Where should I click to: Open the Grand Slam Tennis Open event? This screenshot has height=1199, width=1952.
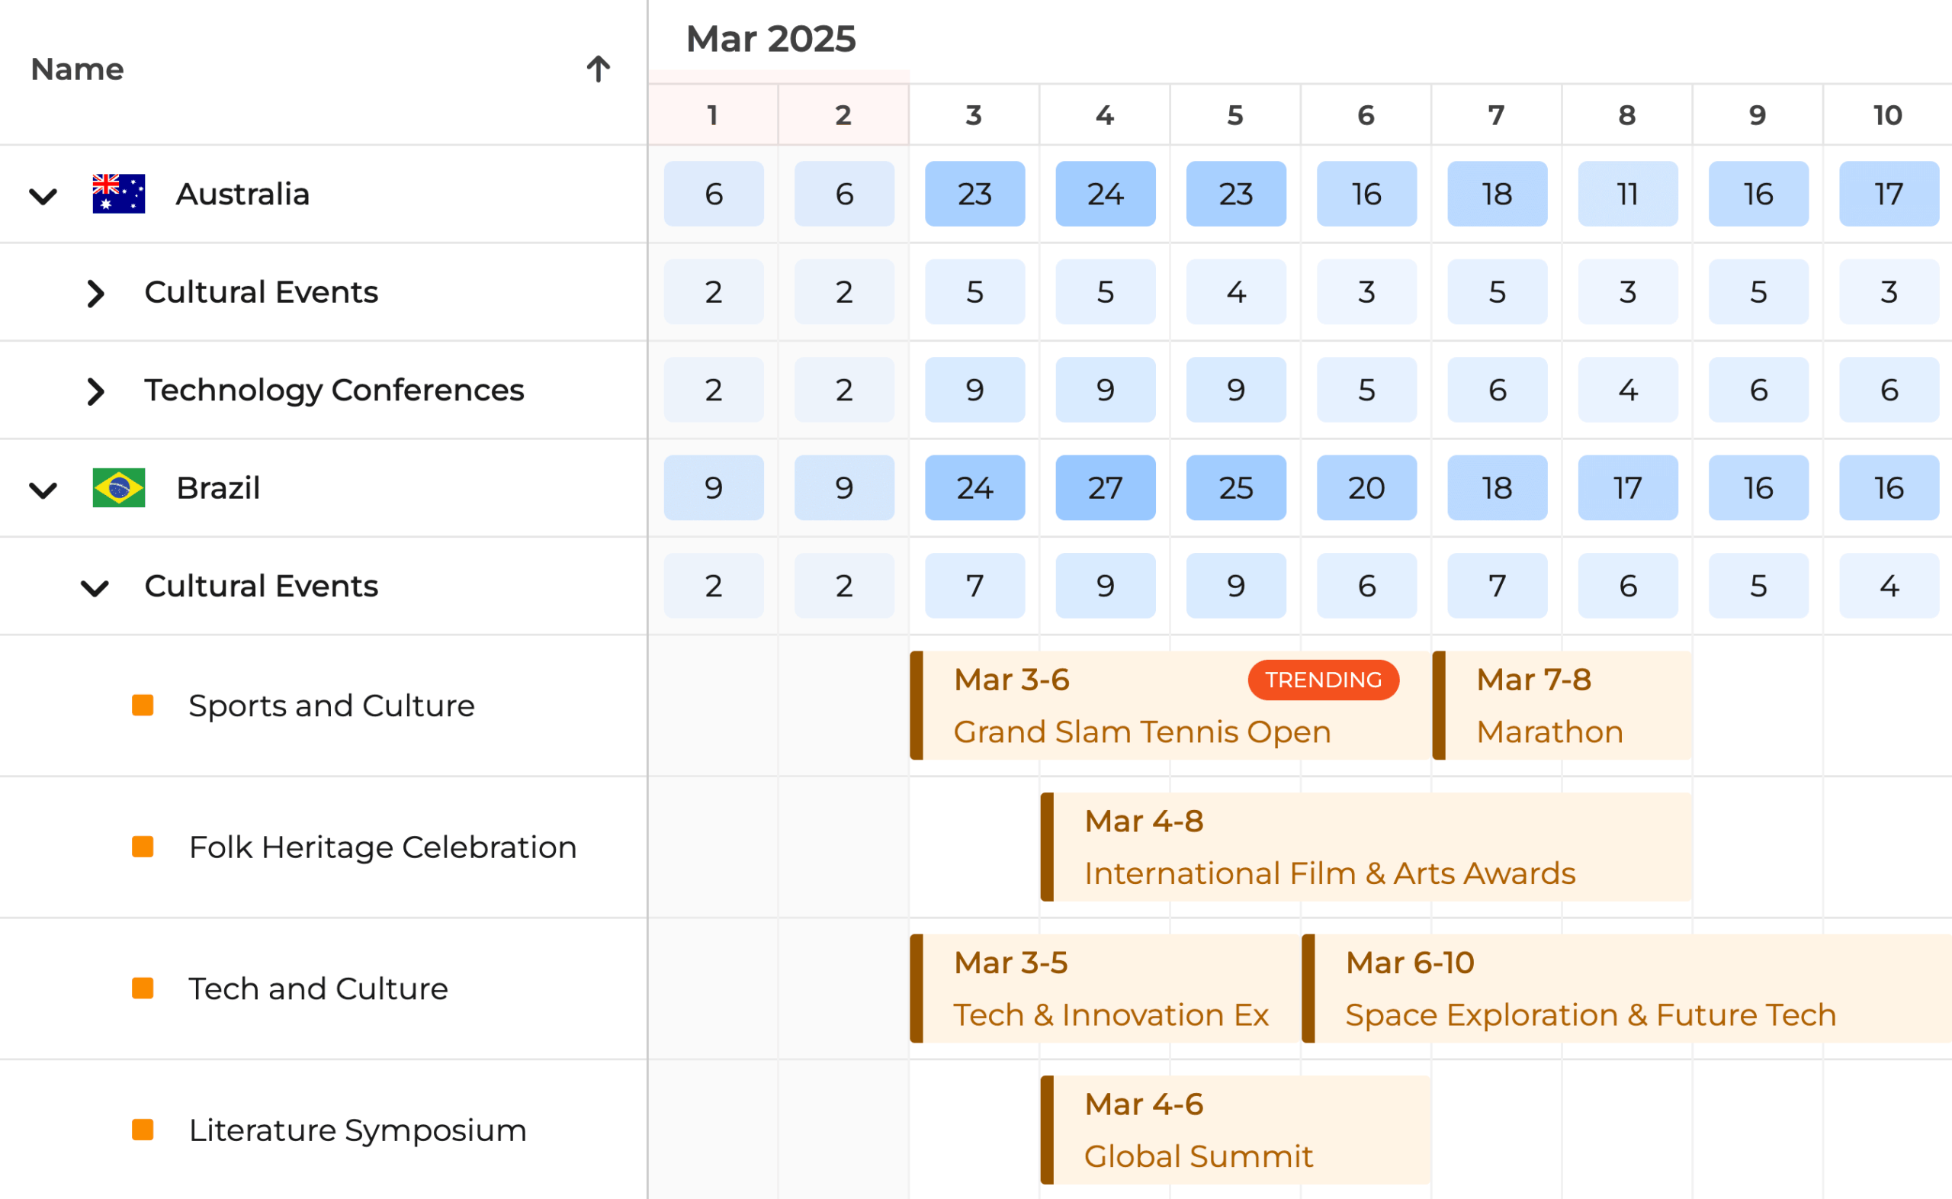click(1141, 731)
